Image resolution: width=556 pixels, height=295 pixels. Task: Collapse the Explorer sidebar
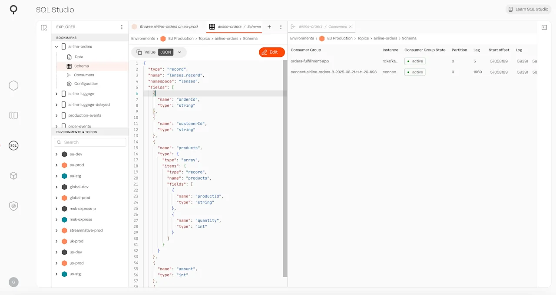(x=44, y=27)
